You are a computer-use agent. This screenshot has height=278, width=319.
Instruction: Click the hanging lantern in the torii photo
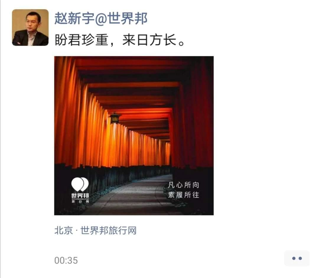tap(115, 118)
